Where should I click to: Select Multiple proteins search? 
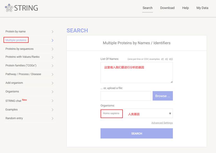coord(16,40)
